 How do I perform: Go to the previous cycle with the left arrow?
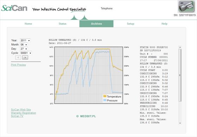[x=18, y=58]
